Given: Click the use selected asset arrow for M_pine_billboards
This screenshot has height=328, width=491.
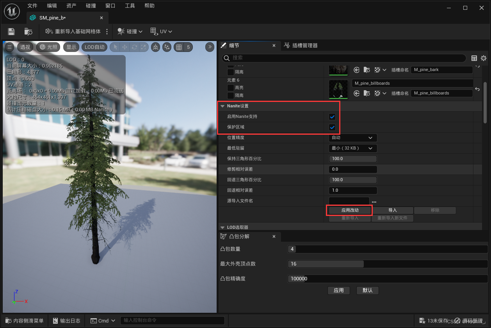Looking at the screenshot, I should (x=356, y=93).
